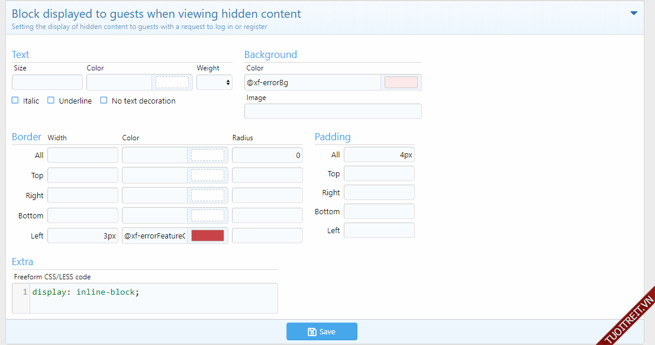This screenshot has width=655, height=345.
Task: Enable the Italic checkbox
Action: pyautogui.click(x=15, y=101)
